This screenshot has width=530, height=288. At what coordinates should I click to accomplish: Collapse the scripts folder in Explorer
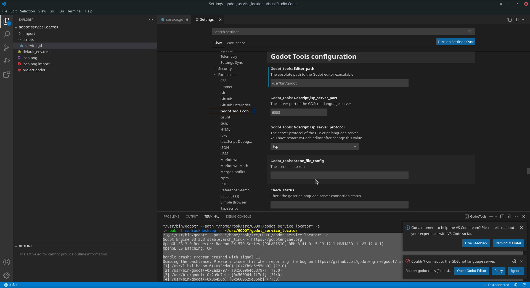tap(28, 39)
